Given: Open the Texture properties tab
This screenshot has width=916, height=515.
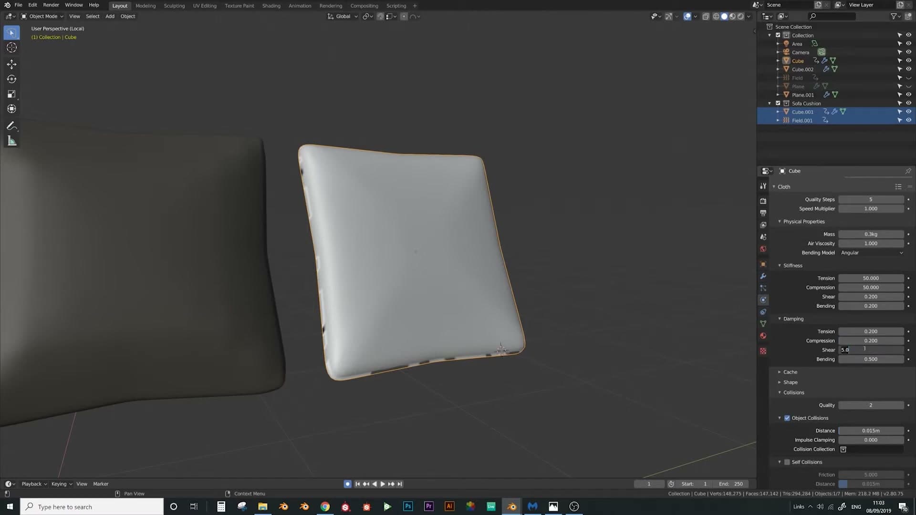Looking at the screenshot, I should coord(763,351).
